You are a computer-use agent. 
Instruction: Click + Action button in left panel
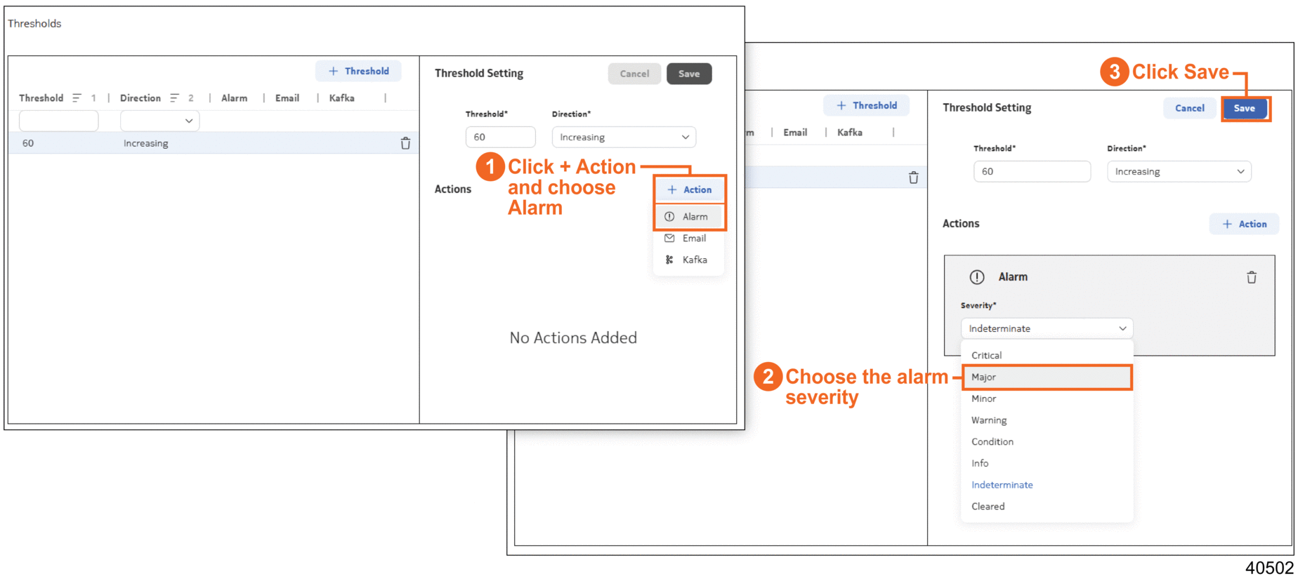click(x=689, y=190)
